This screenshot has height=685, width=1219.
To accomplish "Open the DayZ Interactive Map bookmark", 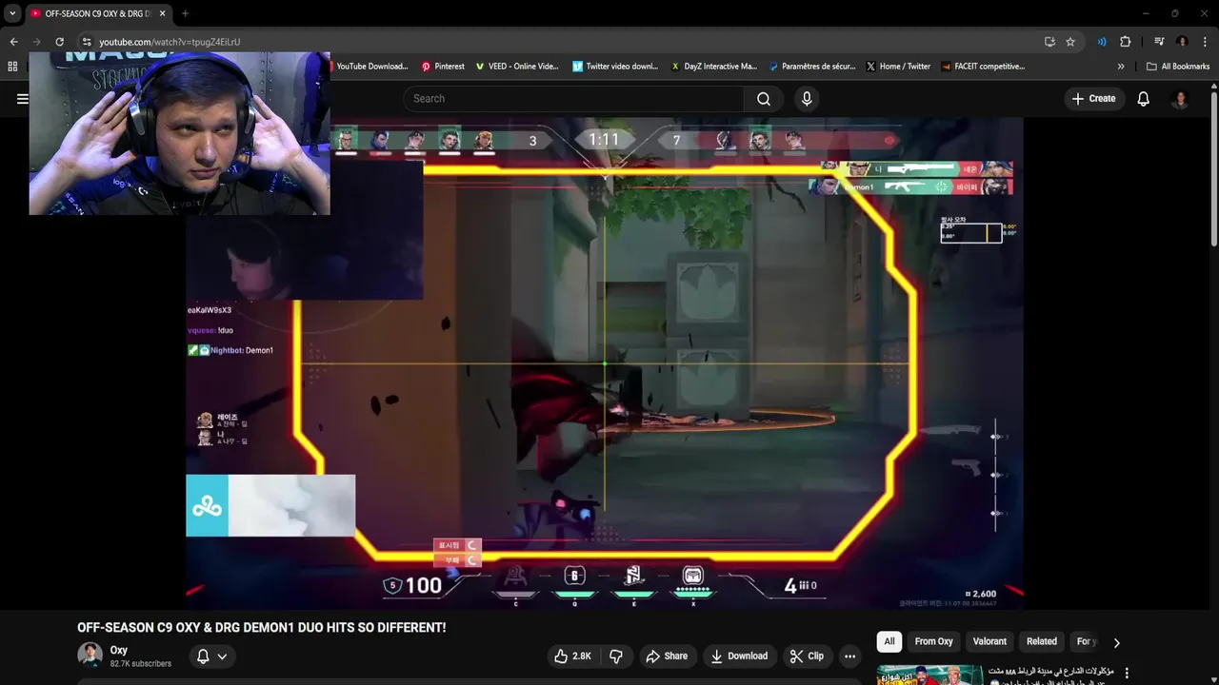I will pos(713,67).
